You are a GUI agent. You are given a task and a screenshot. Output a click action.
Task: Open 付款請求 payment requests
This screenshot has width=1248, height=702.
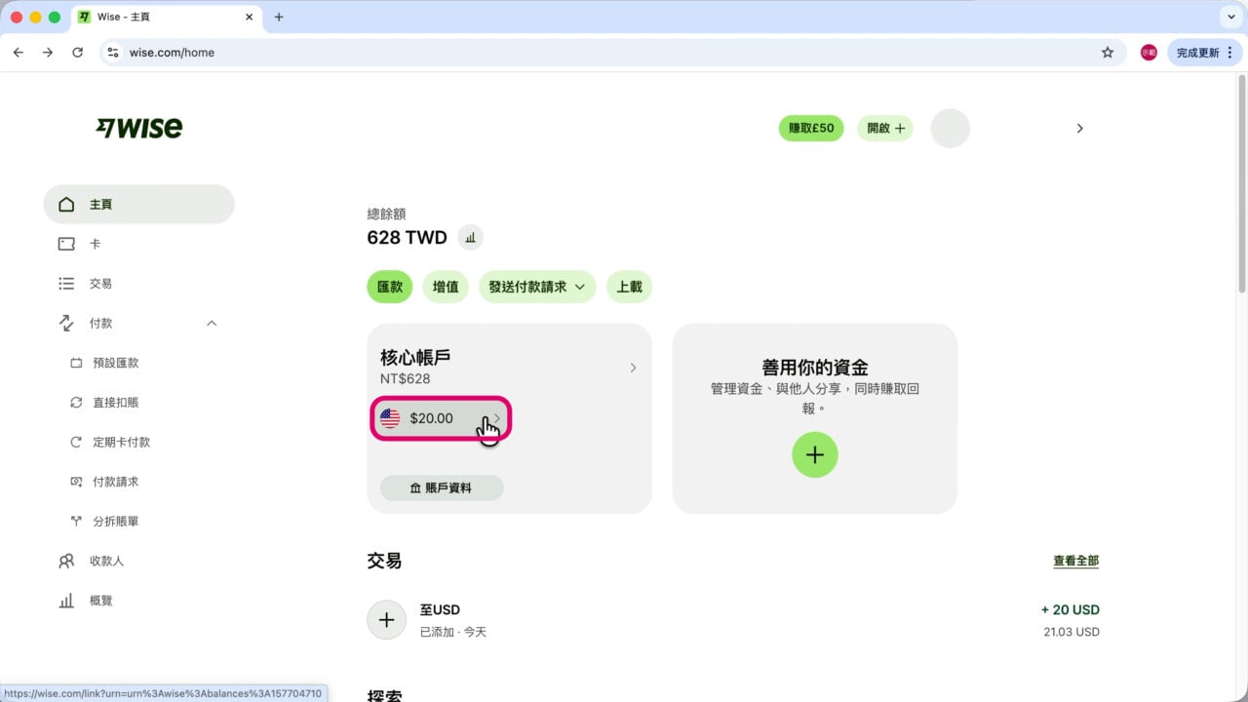click(x=115, y=482)
